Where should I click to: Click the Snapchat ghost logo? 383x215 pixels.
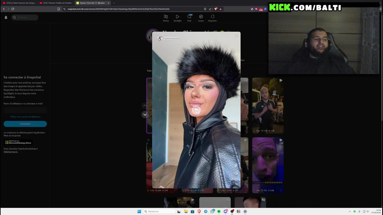pos(6,17)
